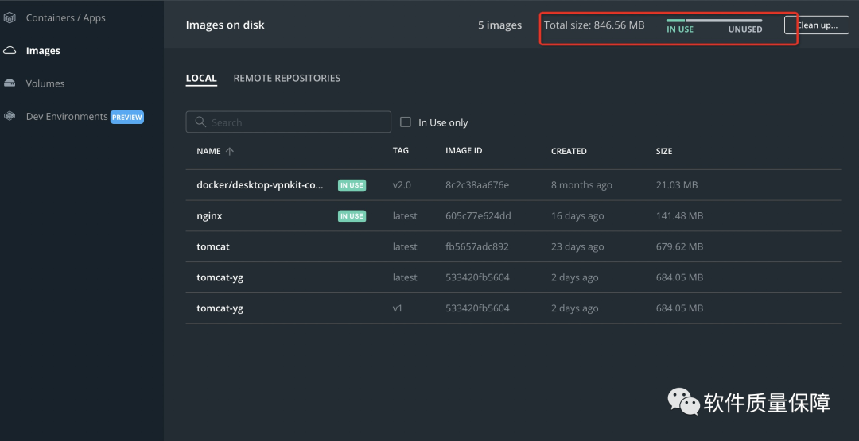The height and width of the screenshot is (441, 859).
Task: Click the 141.48 MB size value
Action: click(679, 216)
